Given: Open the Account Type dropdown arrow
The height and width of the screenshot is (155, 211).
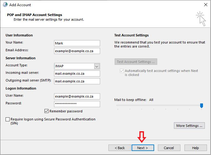Looking at the screenshot, I should 97,66.
